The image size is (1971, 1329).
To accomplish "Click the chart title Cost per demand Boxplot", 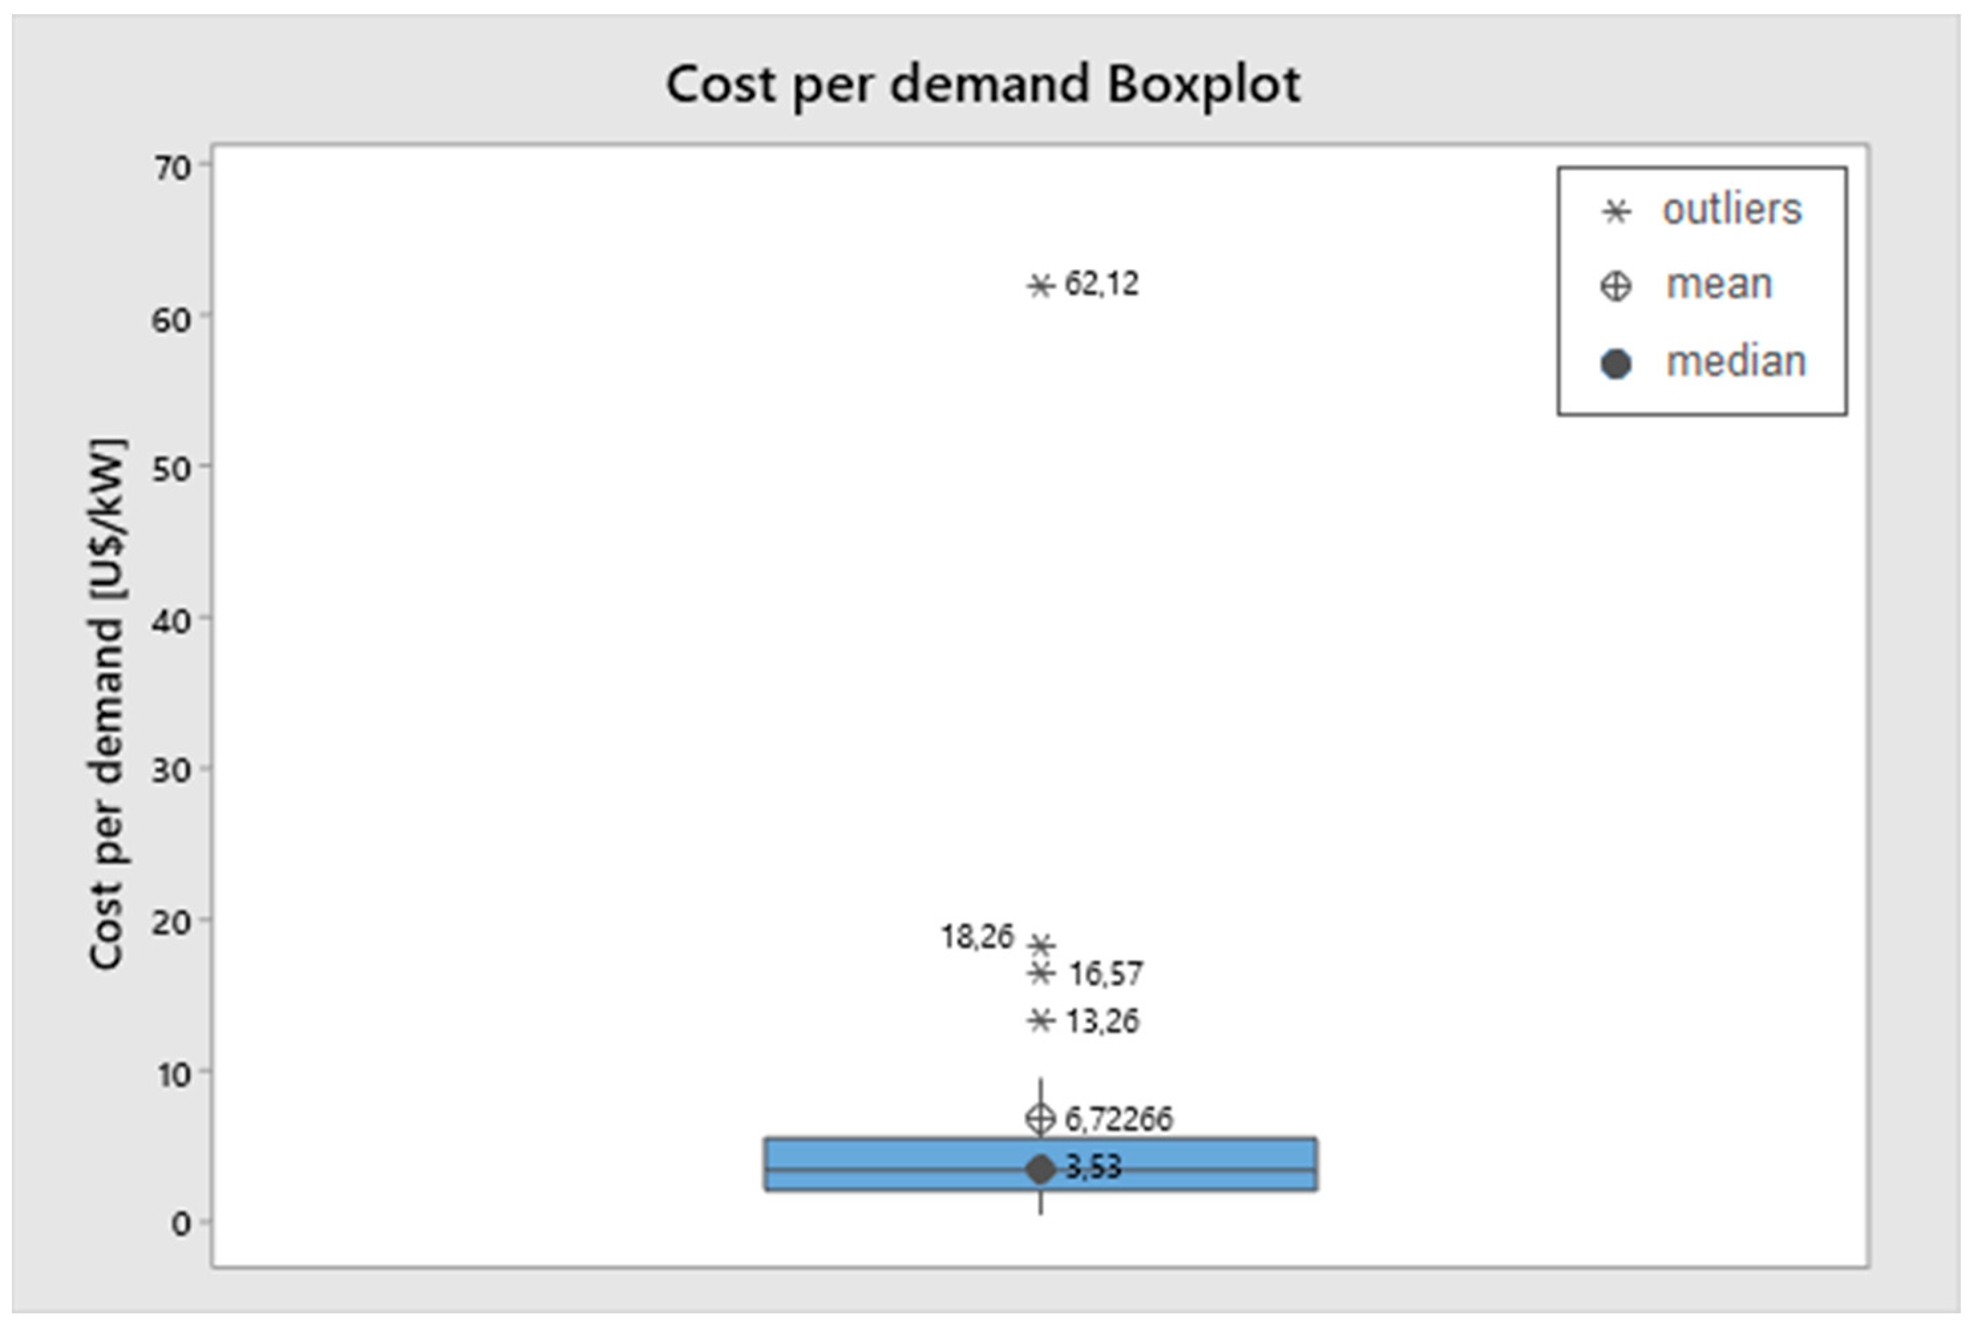I will coord(983,85).
